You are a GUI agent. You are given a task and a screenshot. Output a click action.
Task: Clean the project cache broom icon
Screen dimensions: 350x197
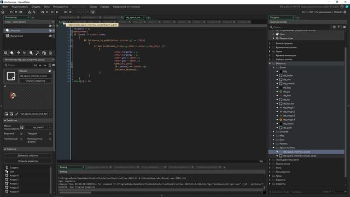tap(57, 12)
